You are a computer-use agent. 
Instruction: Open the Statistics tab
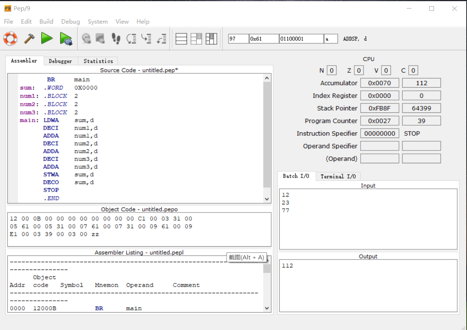coord(98,61)
